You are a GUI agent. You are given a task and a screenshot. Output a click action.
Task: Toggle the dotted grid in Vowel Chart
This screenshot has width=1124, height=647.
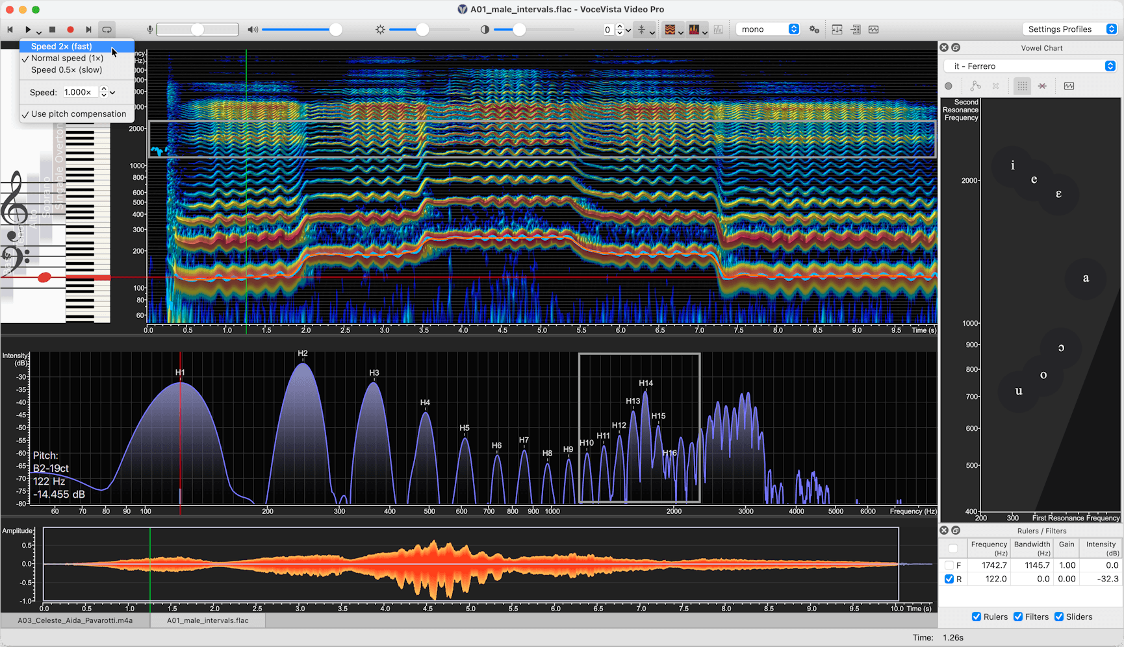point(1022,86)
